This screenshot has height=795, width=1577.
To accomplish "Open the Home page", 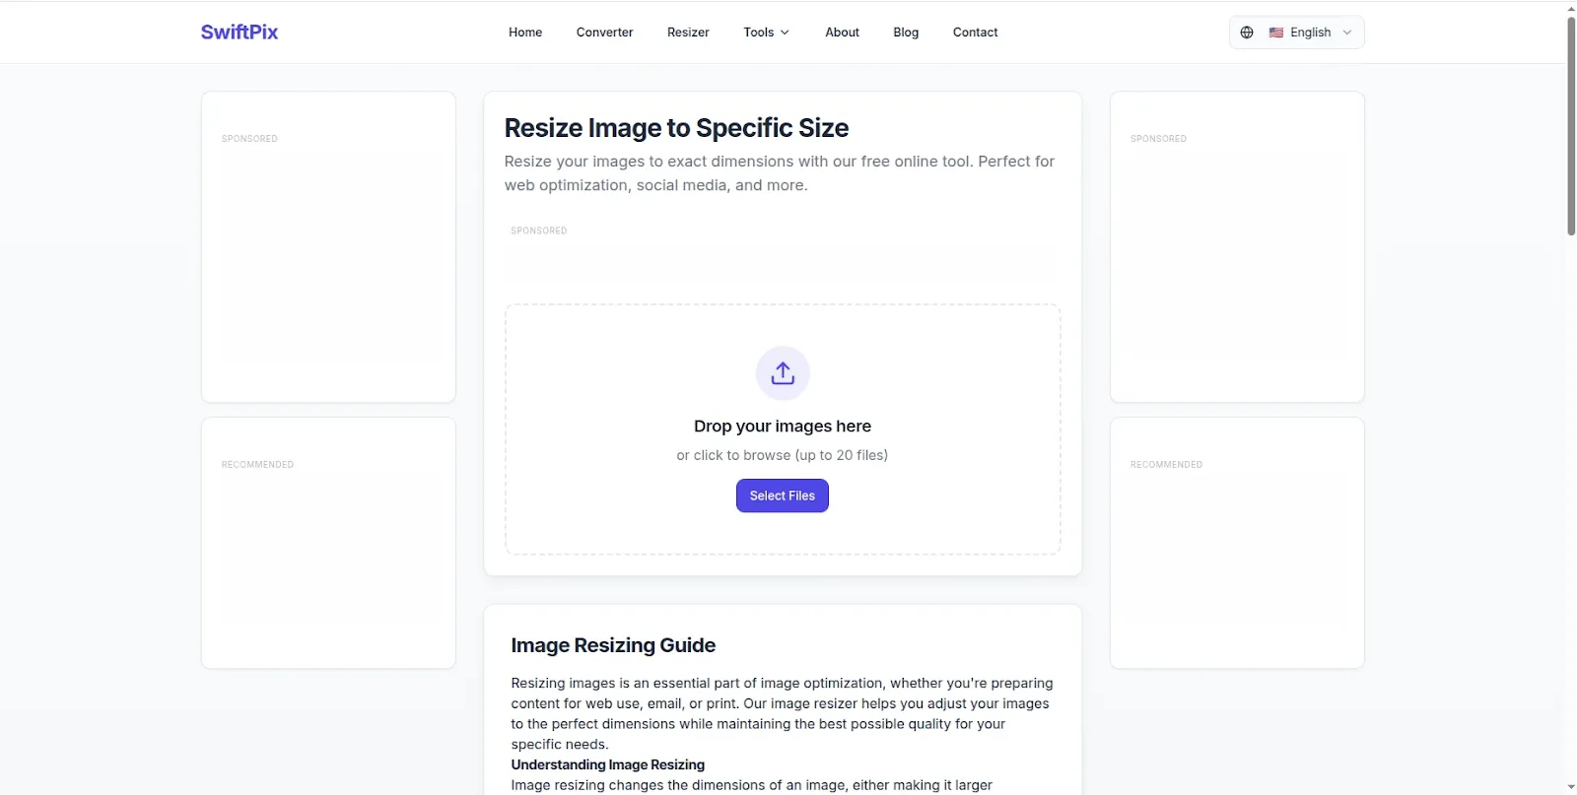I will click(525, 33).
